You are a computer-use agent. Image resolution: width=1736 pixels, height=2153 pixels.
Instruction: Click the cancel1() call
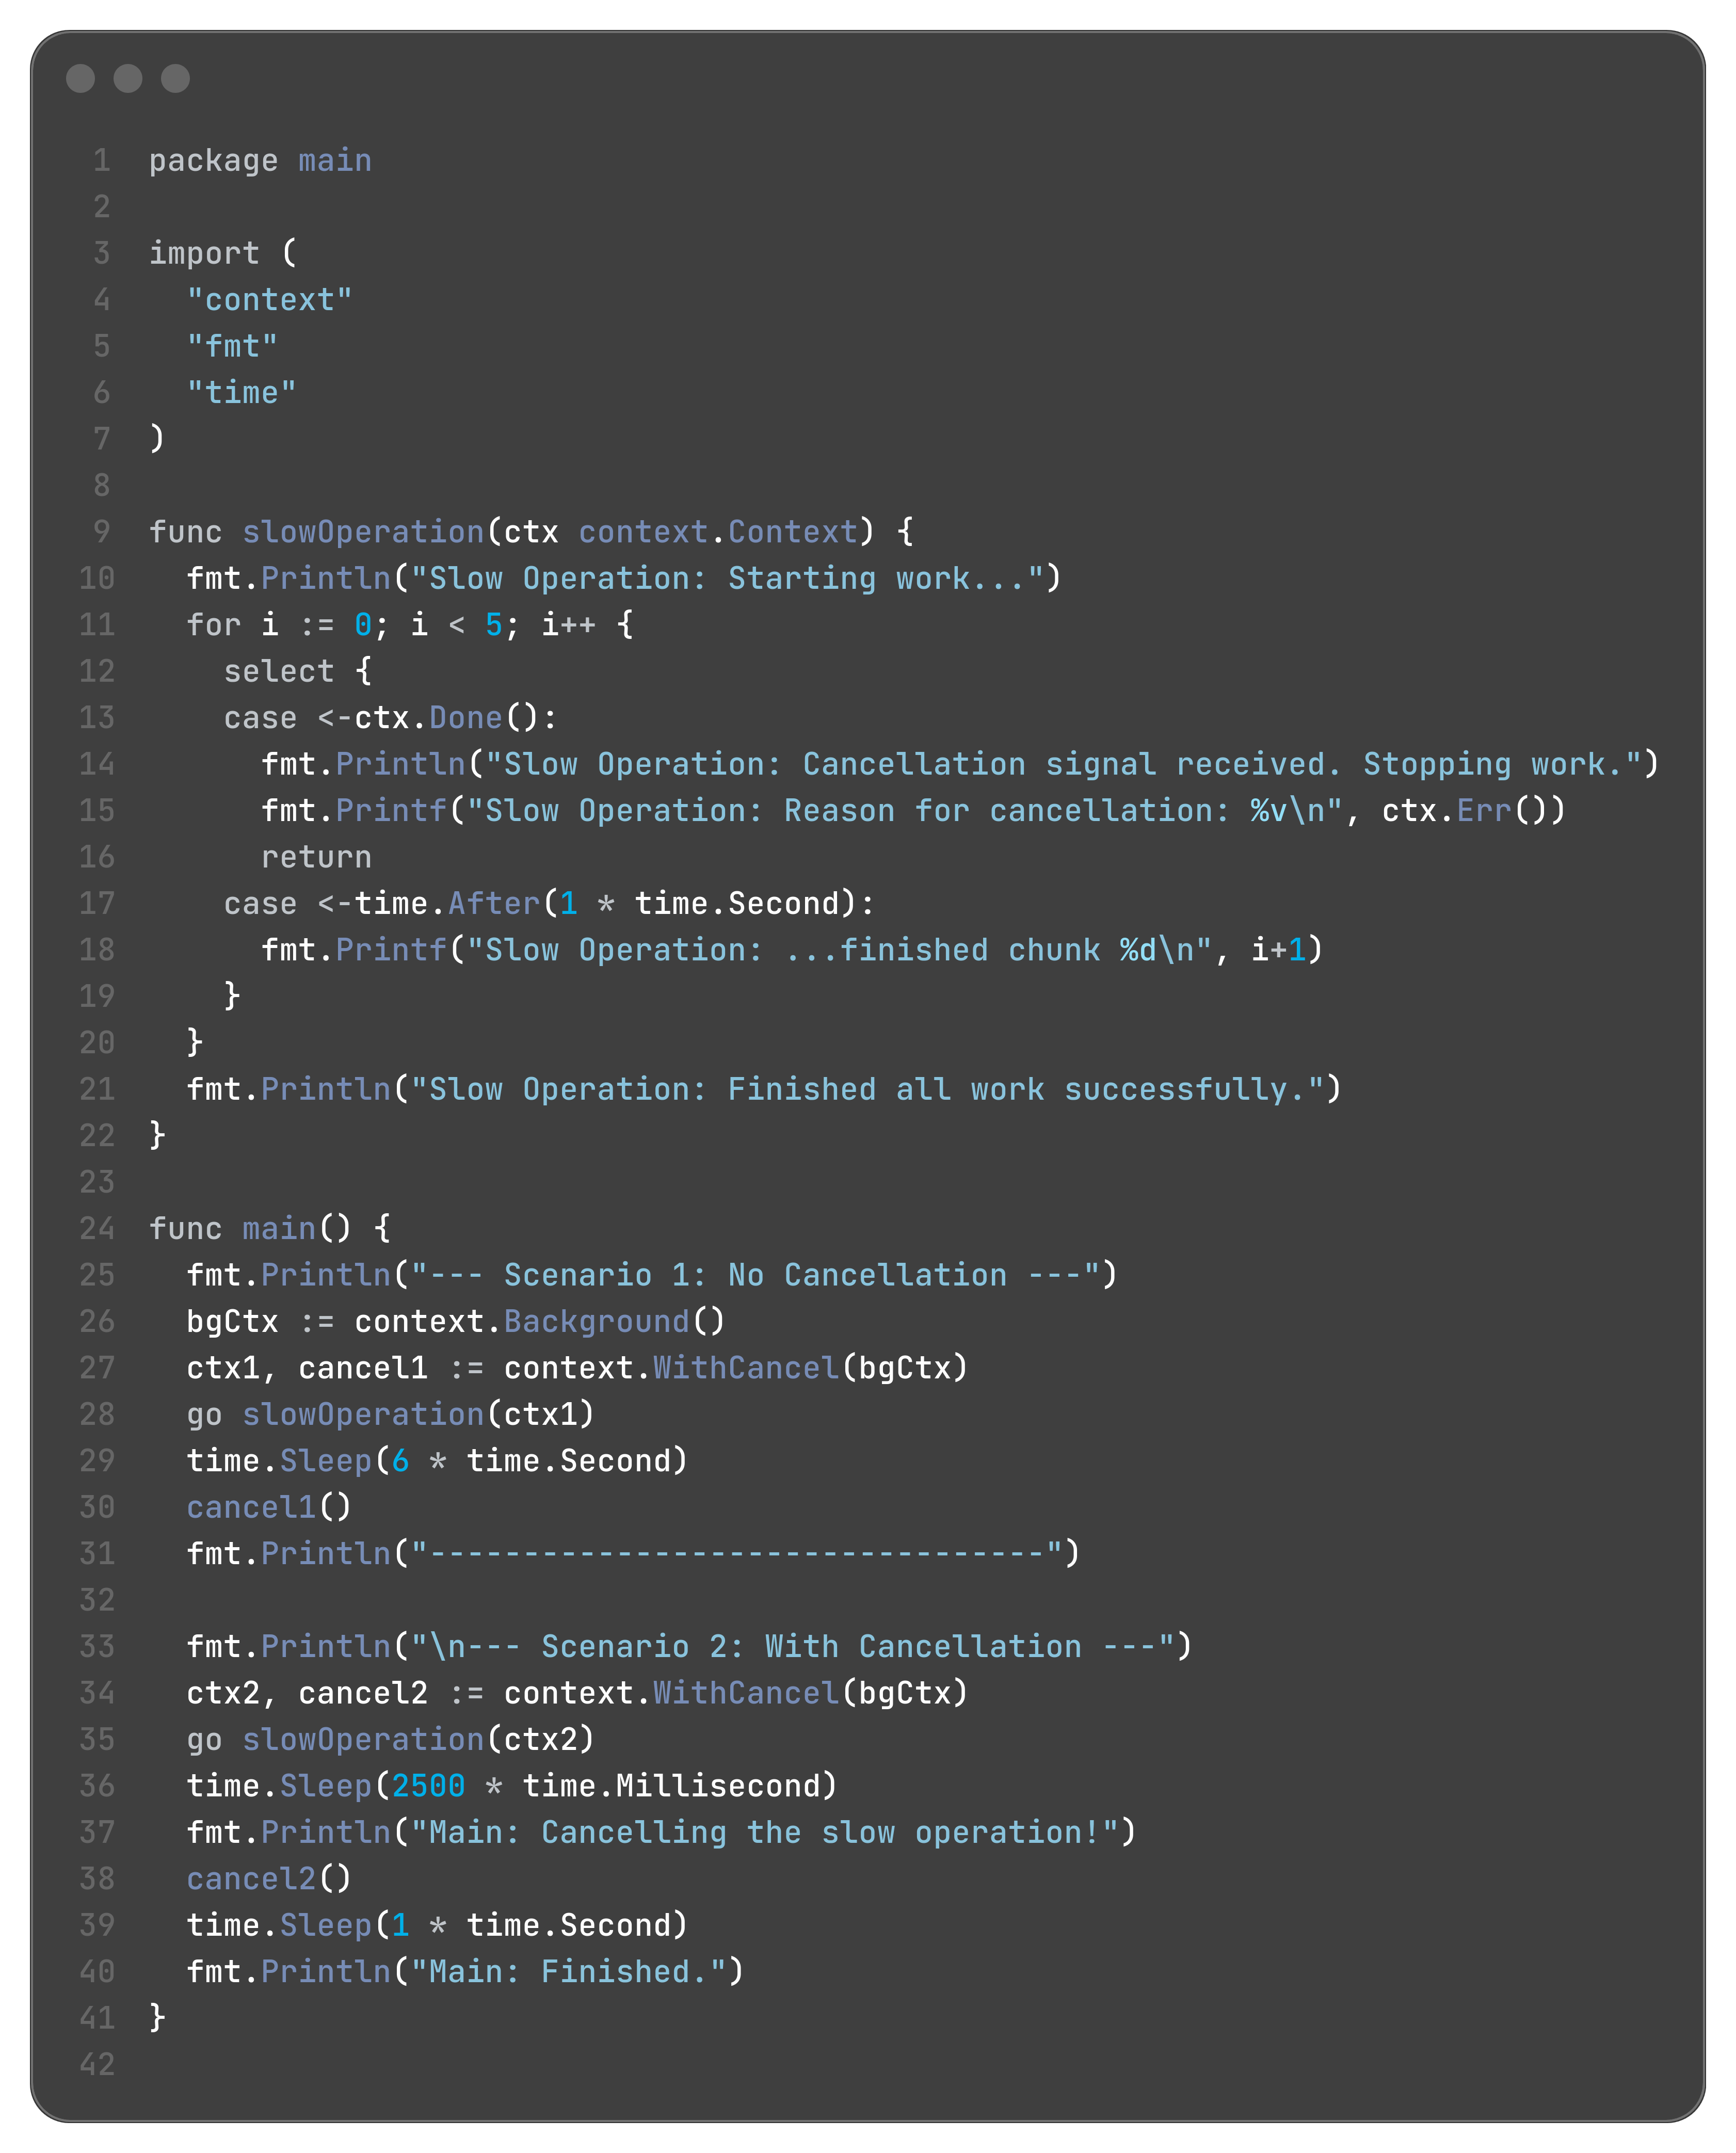269,1506
